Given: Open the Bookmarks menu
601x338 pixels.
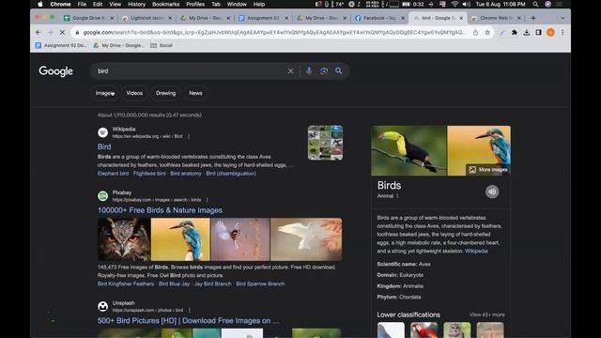Looking at the screenshot, I should [165, 4].
